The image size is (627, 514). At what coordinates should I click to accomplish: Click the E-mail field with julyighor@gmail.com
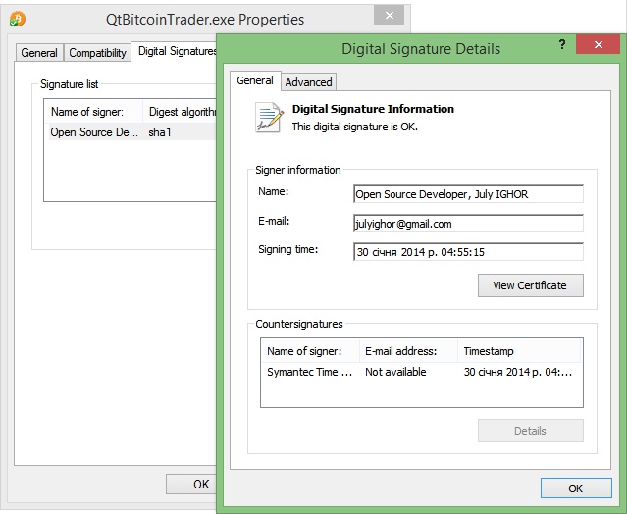pyautogui.click(x=468, y=223)
